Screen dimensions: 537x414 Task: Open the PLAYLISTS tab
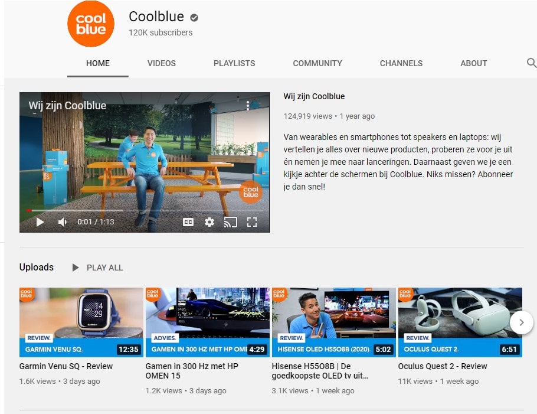click(234, 63)
